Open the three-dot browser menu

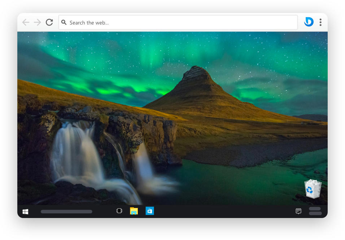click(320, 22)
